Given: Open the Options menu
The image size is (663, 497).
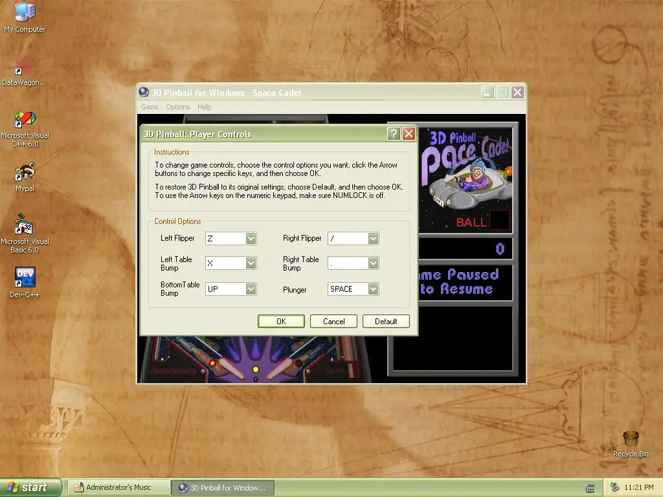Looking at the screenshot, I should point(177,107).
